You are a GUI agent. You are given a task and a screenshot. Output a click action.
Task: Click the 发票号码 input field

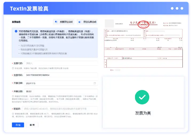(61, 75)
